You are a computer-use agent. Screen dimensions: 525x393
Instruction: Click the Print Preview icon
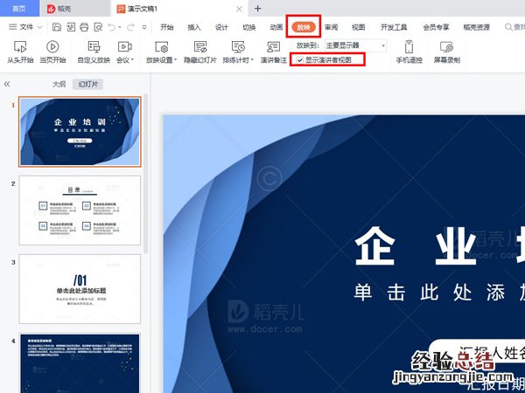tap(98, 27)
